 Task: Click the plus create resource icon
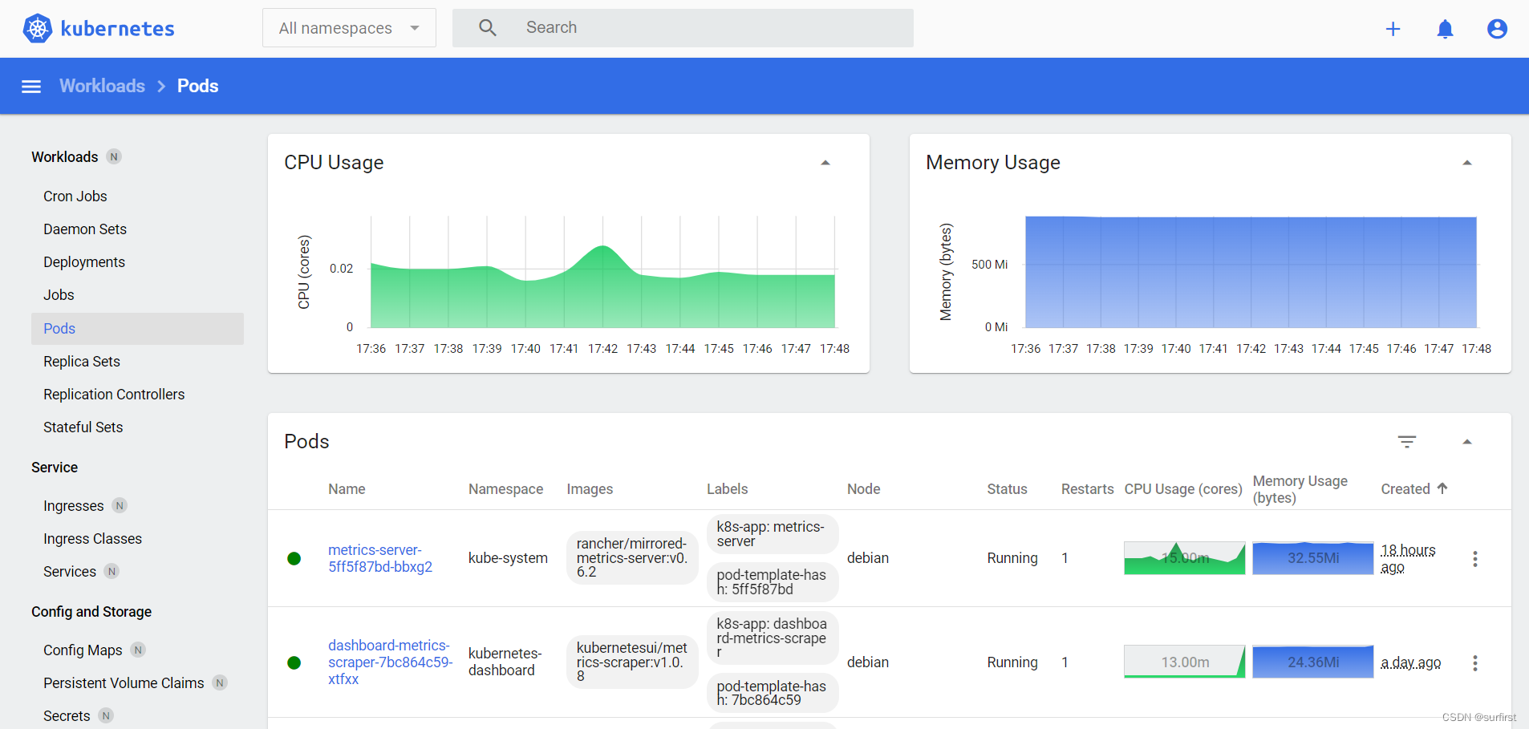coord(1393,29)
